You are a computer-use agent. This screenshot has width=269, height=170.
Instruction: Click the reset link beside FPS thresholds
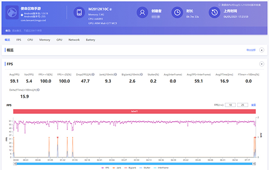253,105
